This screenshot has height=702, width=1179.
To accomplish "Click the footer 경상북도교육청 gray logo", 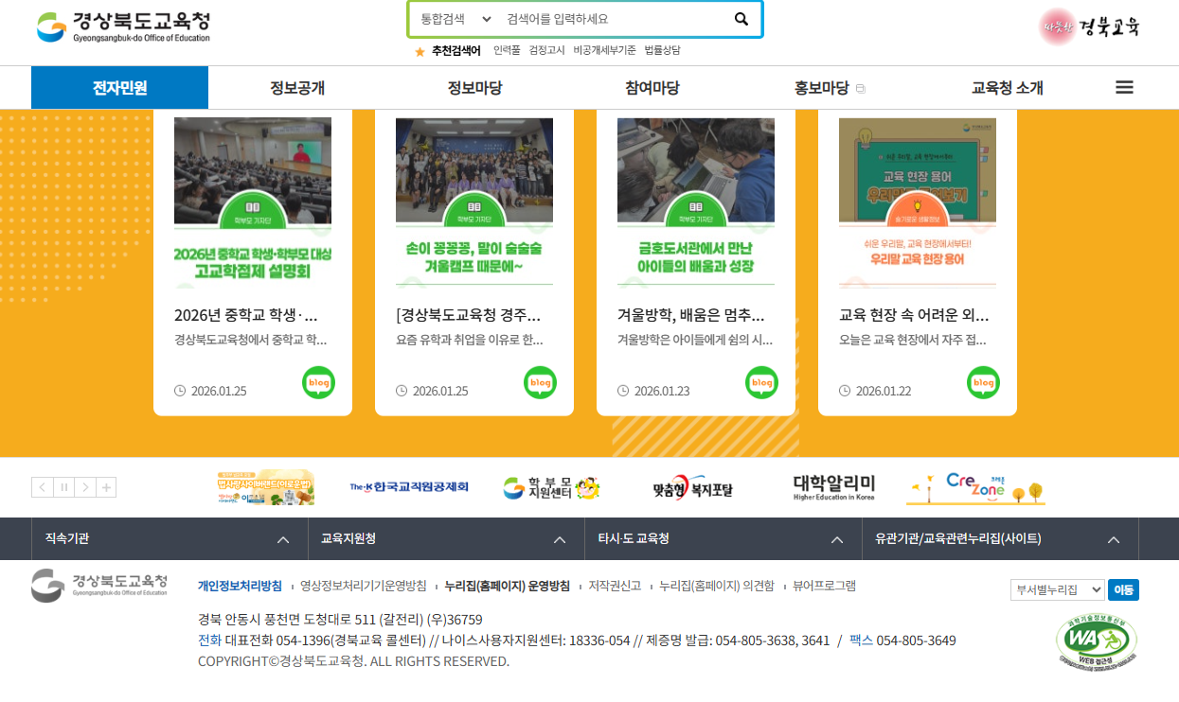I will pyautogui.click(x=99, y=586).
